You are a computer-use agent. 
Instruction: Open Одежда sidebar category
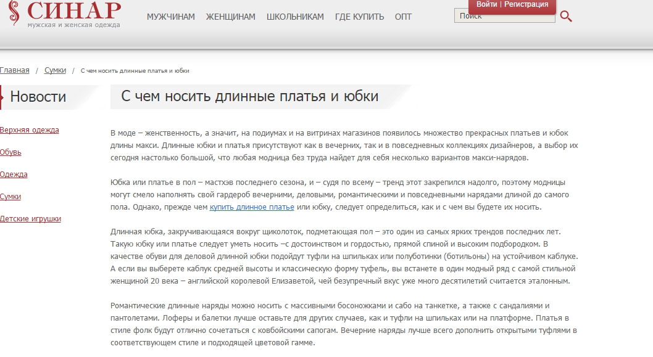(x=14, y=174)
